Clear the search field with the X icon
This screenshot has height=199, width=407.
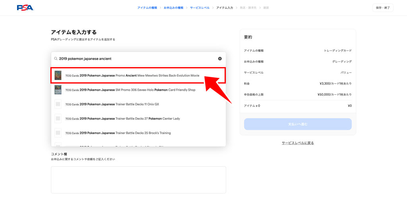(220, 59)
